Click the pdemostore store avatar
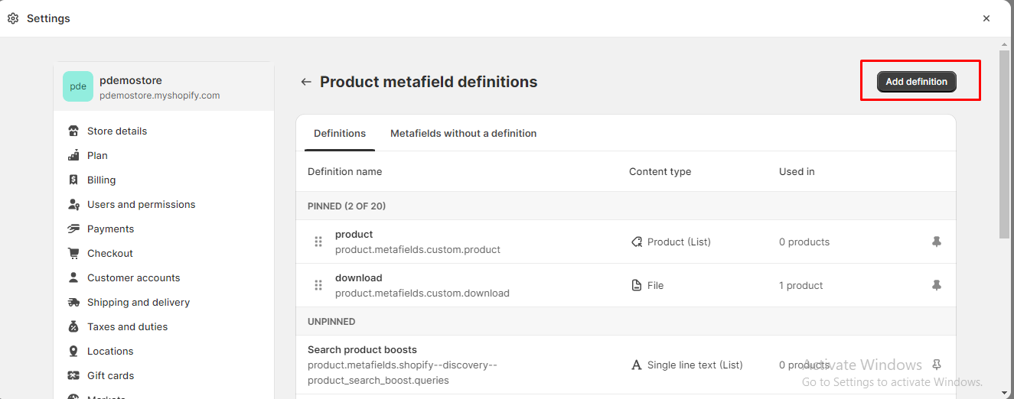Image resolution: width=1014 pixels, height=399 pixels. 78,86
